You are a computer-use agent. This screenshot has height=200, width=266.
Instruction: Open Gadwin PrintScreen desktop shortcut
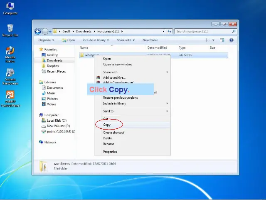(10, 77)
